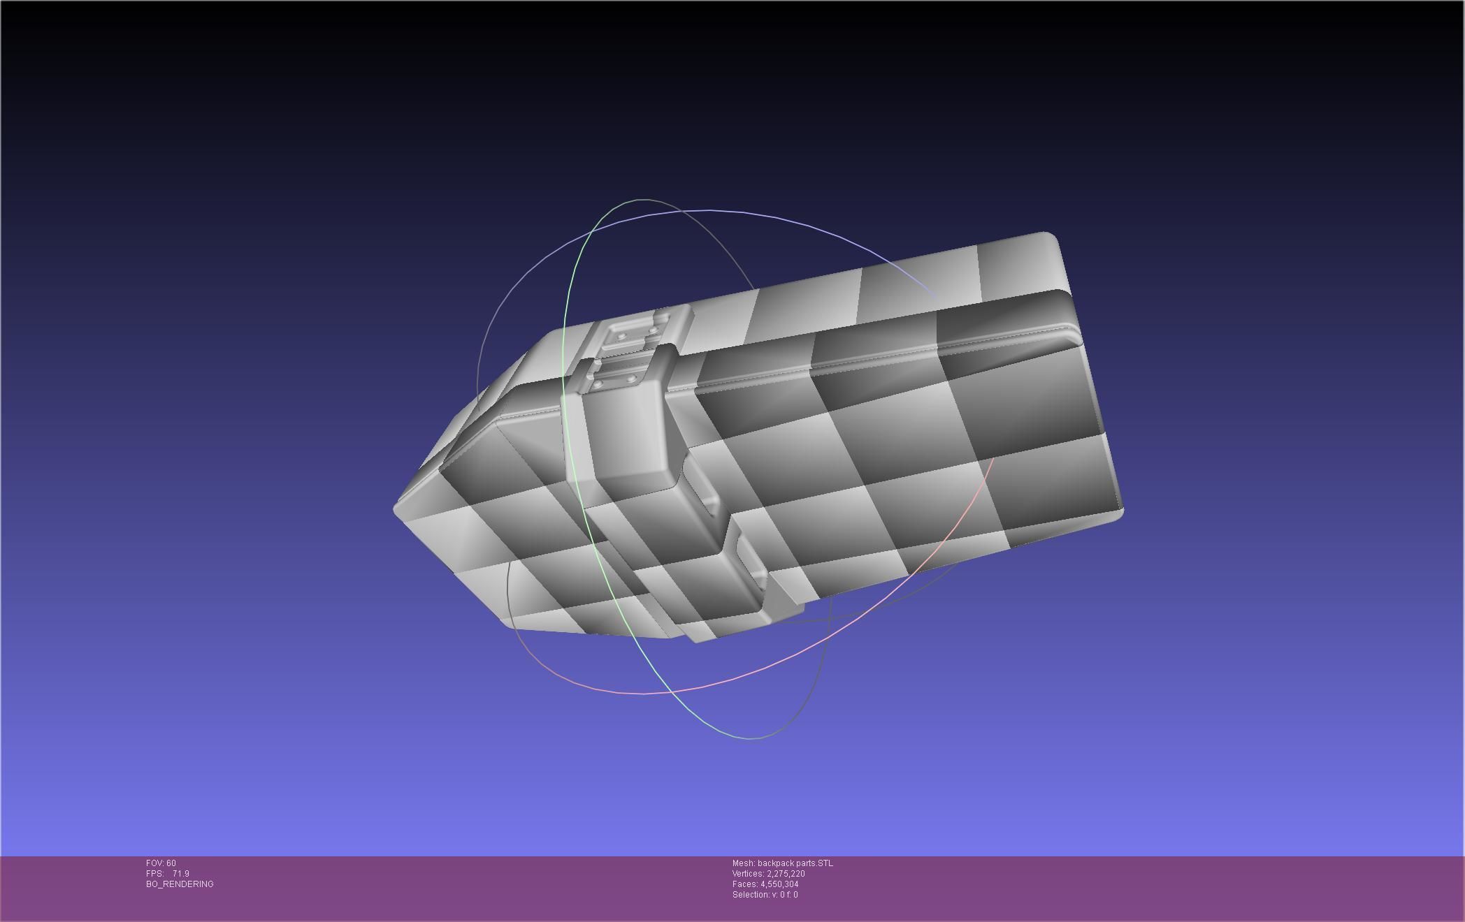Click the FPS 71.9 readout
This screenshot has height=922, width=1465.
point(168,874)
